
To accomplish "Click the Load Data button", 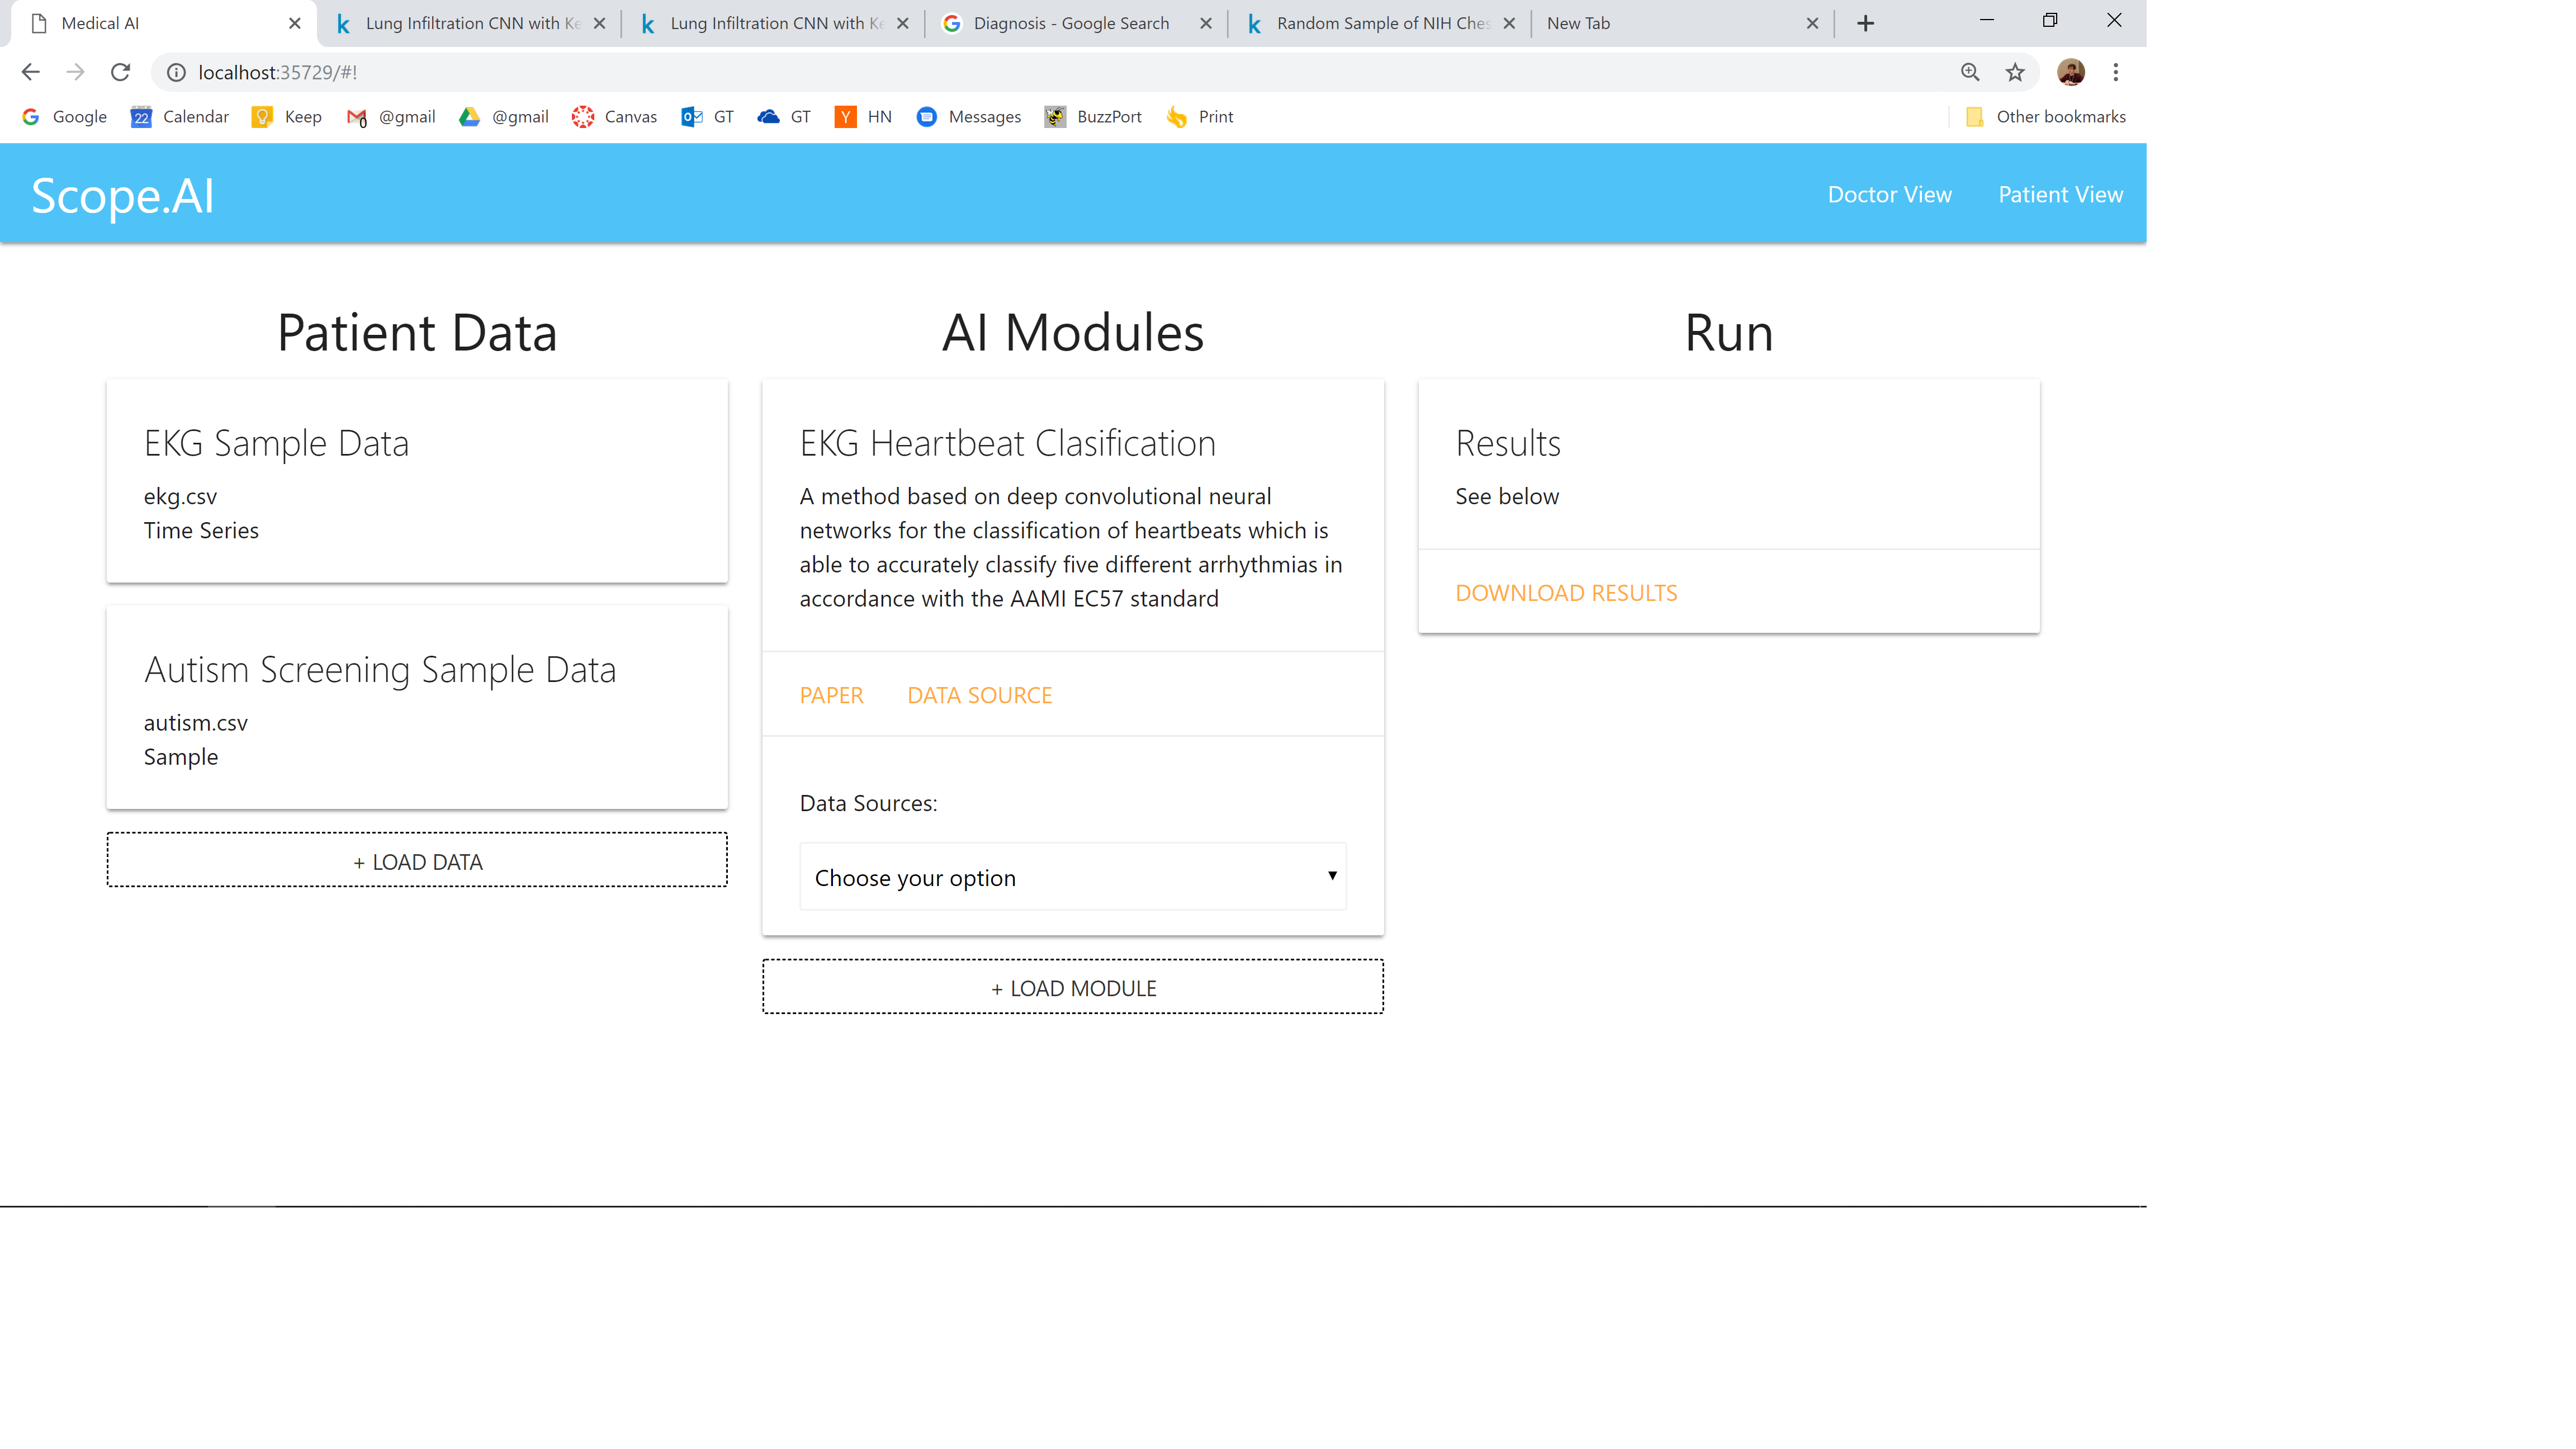I will point(417,861).
